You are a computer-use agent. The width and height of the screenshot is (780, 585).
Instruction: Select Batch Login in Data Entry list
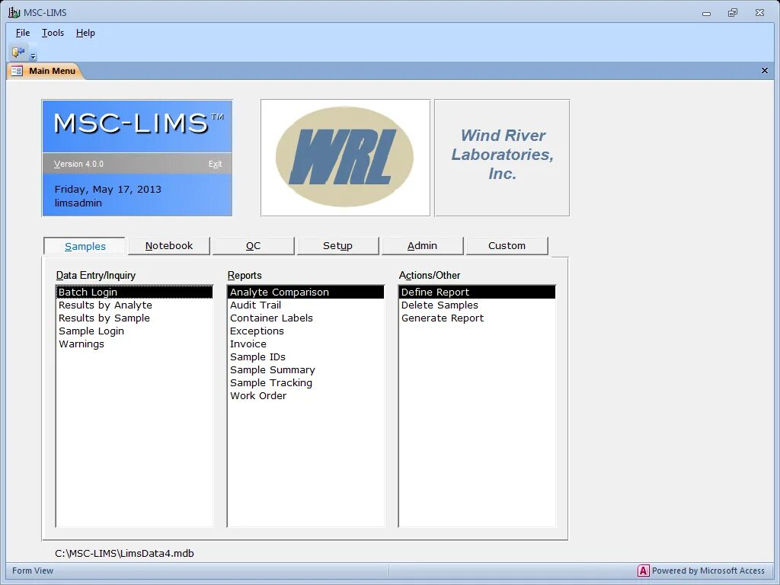(x=134, y=292)
